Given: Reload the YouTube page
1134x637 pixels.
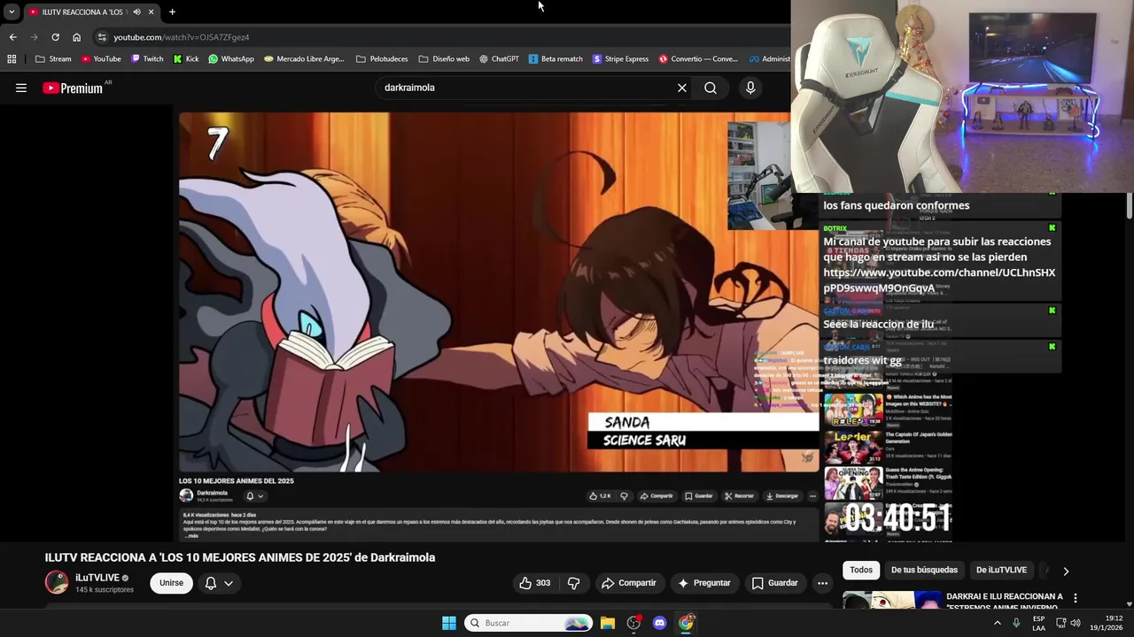Looking at the screenshot, I should pos(55,37).
